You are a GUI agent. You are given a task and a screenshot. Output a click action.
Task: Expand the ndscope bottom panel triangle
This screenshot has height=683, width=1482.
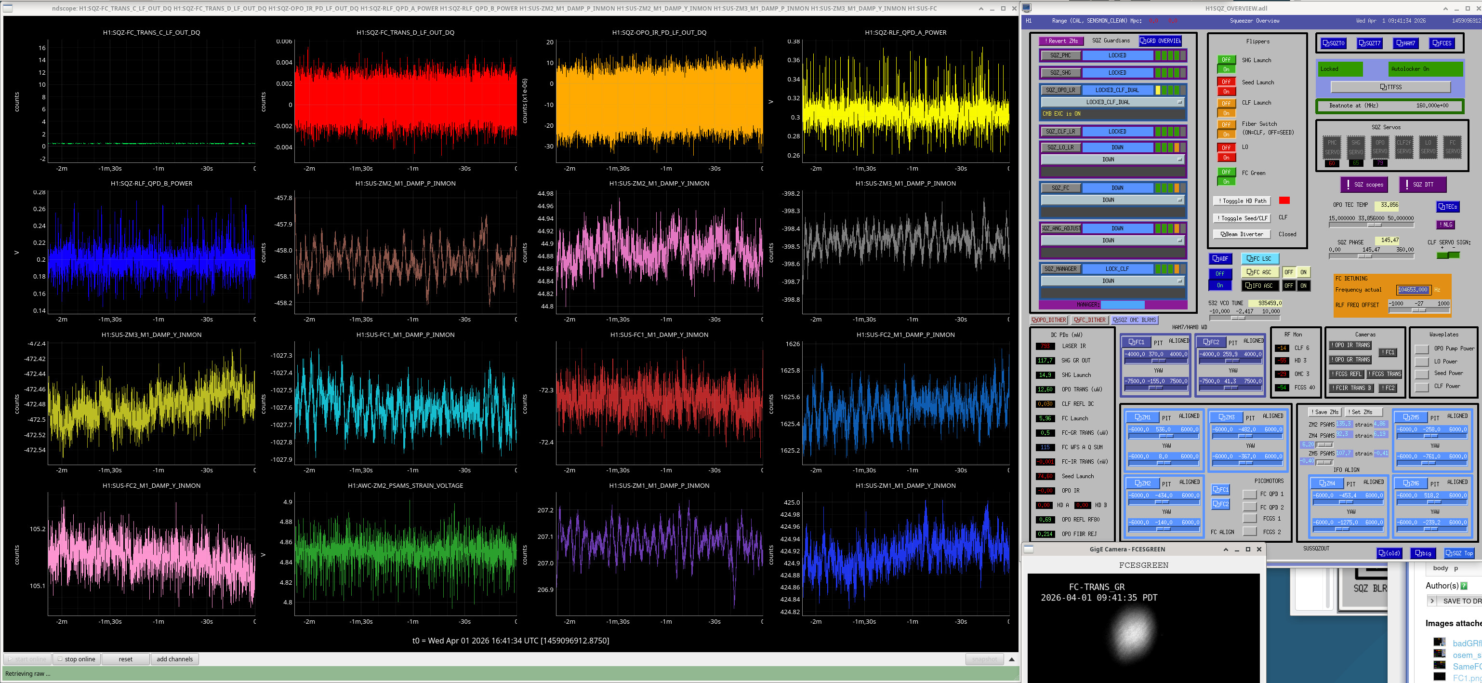click(x=1011, y=659)
